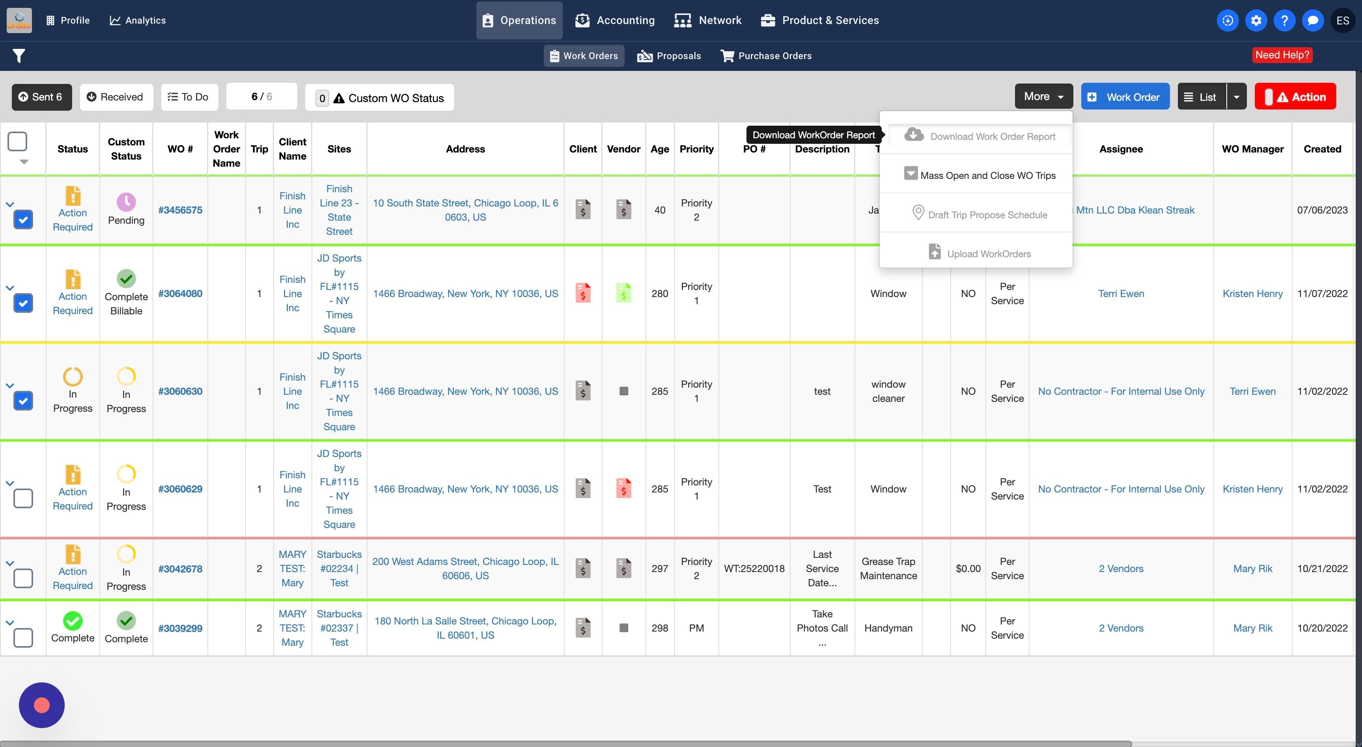Click the purple record button icon

[x=42, y=705]
